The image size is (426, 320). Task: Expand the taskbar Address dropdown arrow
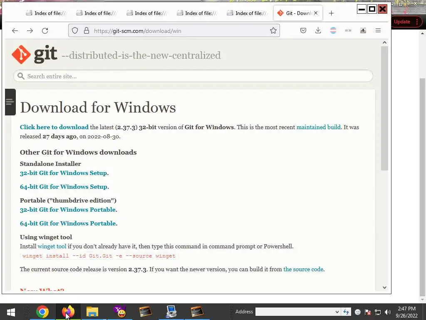[337, 312]
